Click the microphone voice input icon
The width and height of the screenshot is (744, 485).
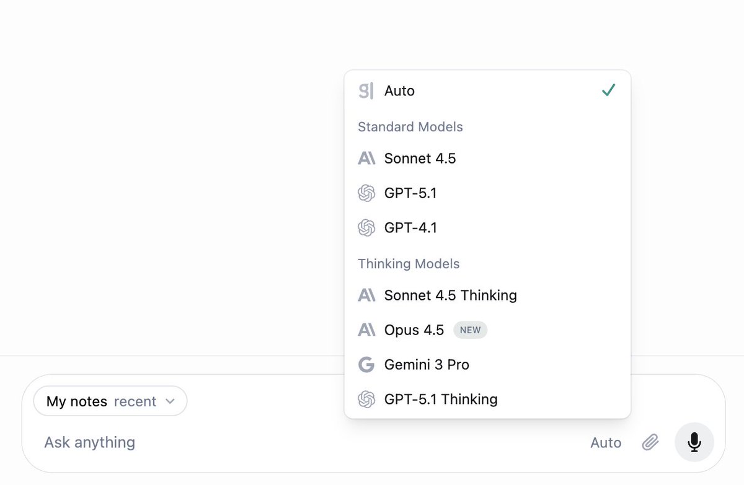click(x=694, y=442)
